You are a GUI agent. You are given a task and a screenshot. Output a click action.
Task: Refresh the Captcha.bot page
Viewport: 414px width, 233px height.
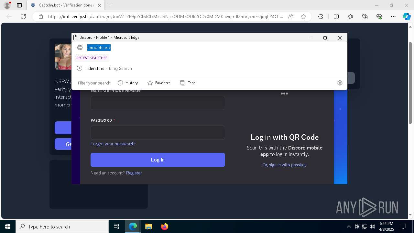tap(23, 17)
